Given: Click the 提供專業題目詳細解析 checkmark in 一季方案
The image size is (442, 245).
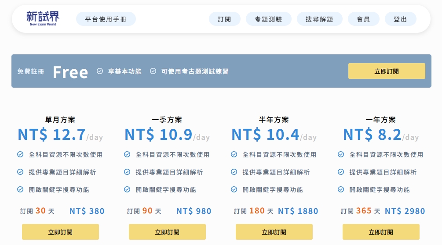Looking at the screenshot, I should click(x=127, y=172).
